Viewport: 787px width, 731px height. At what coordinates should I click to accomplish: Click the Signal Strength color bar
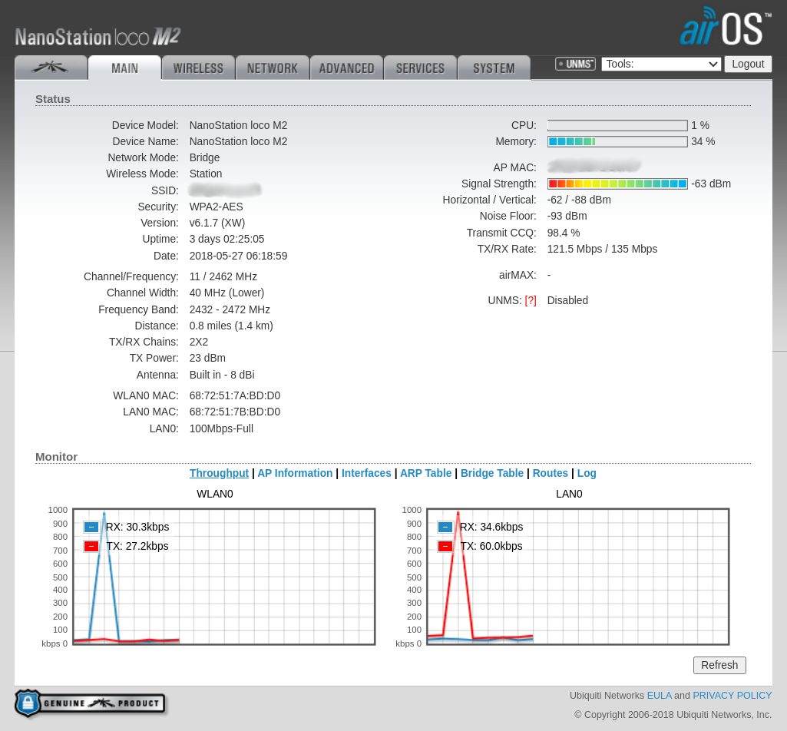617,184
